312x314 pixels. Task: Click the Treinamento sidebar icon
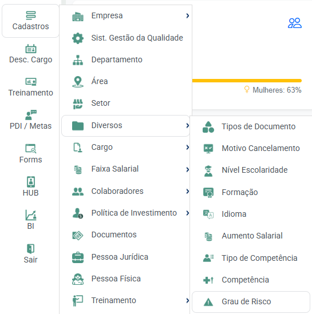[x=31, y=82]
